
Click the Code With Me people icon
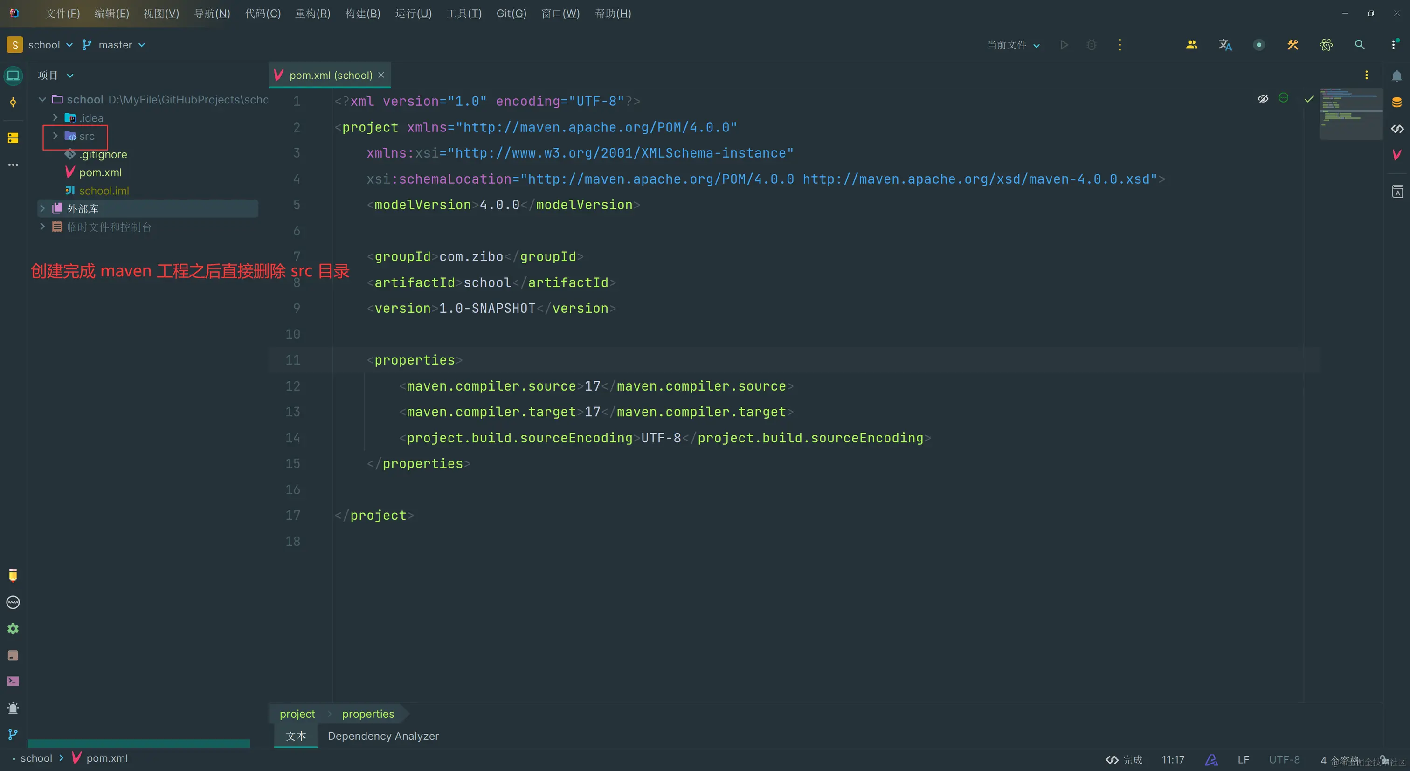pyautogui.click(x=1192, y=45)
